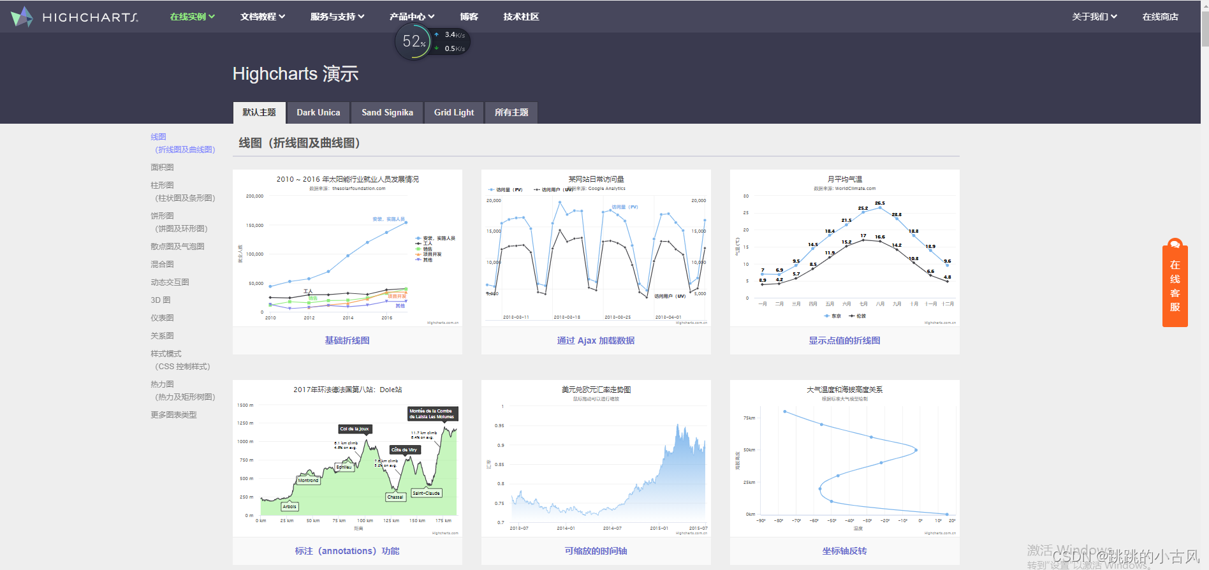Image resolution: width=1209 pixels, height=570 pixels.
Task: Click the 美元兑欧元汇率走势图 thumbnail
Action: [x=596, y=458]
